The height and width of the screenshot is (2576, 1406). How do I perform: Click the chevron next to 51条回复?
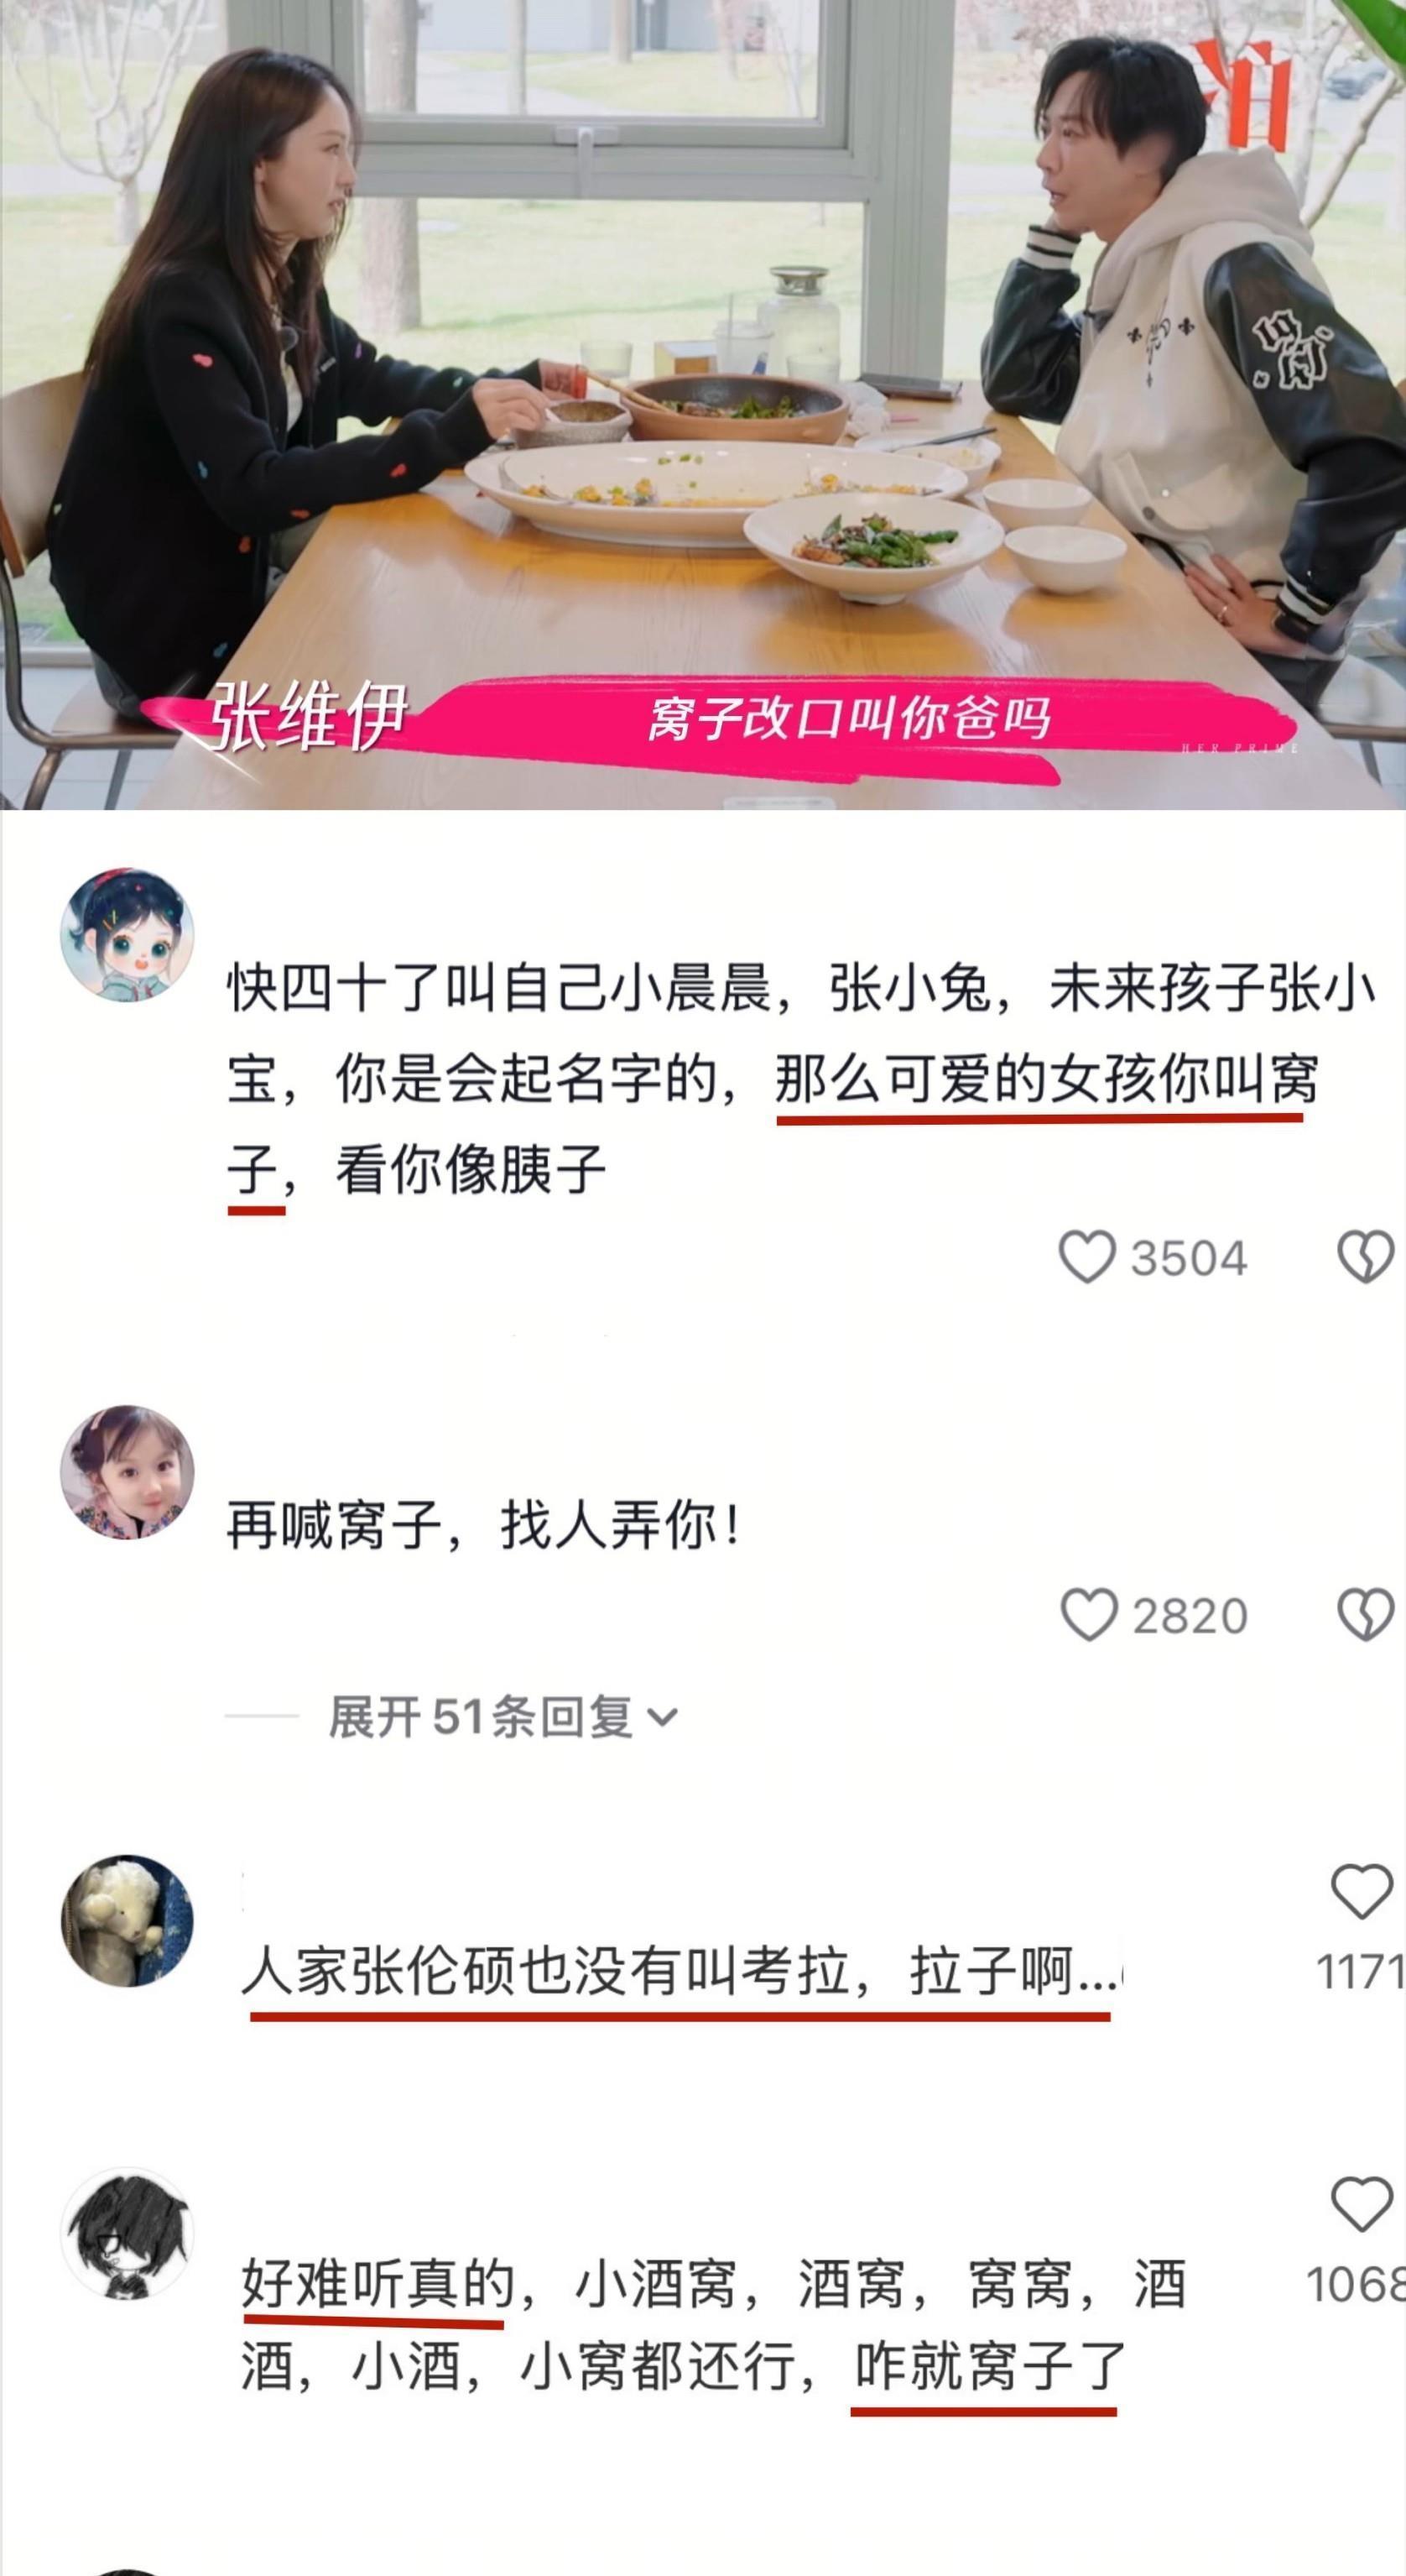click(663, 1718)
